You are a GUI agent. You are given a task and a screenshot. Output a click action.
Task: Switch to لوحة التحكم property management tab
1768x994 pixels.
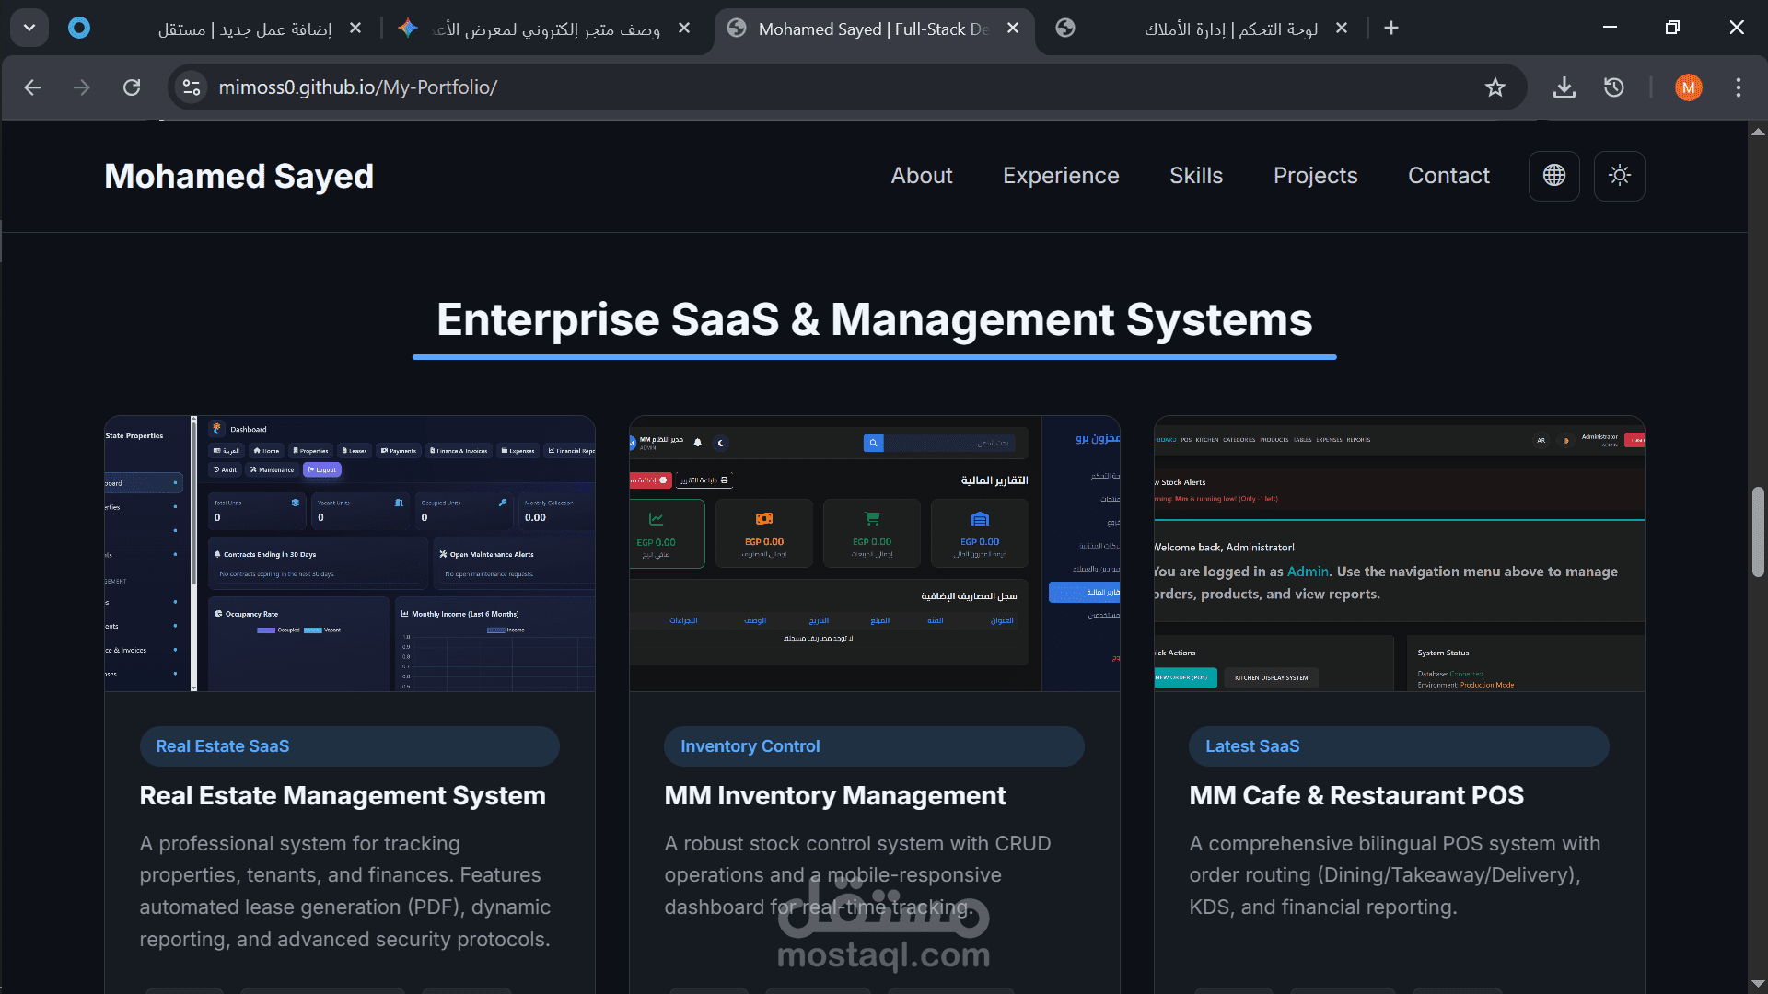pos(1229,29)
